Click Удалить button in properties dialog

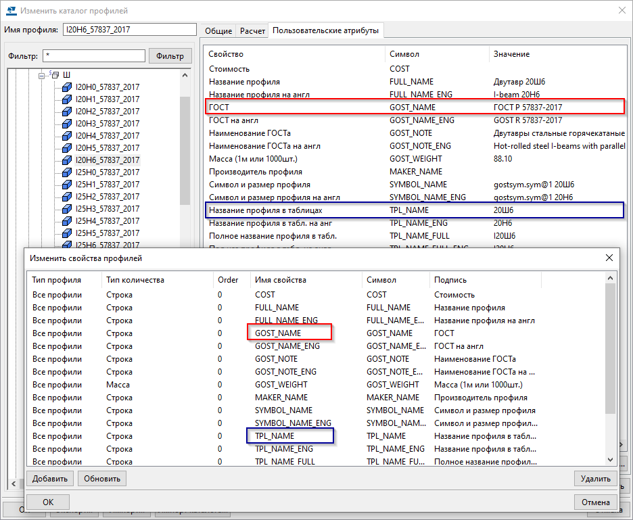click(595, 479)
